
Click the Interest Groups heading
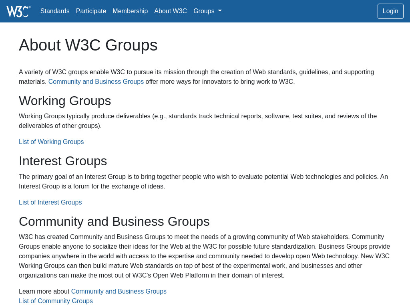[63, 161]
